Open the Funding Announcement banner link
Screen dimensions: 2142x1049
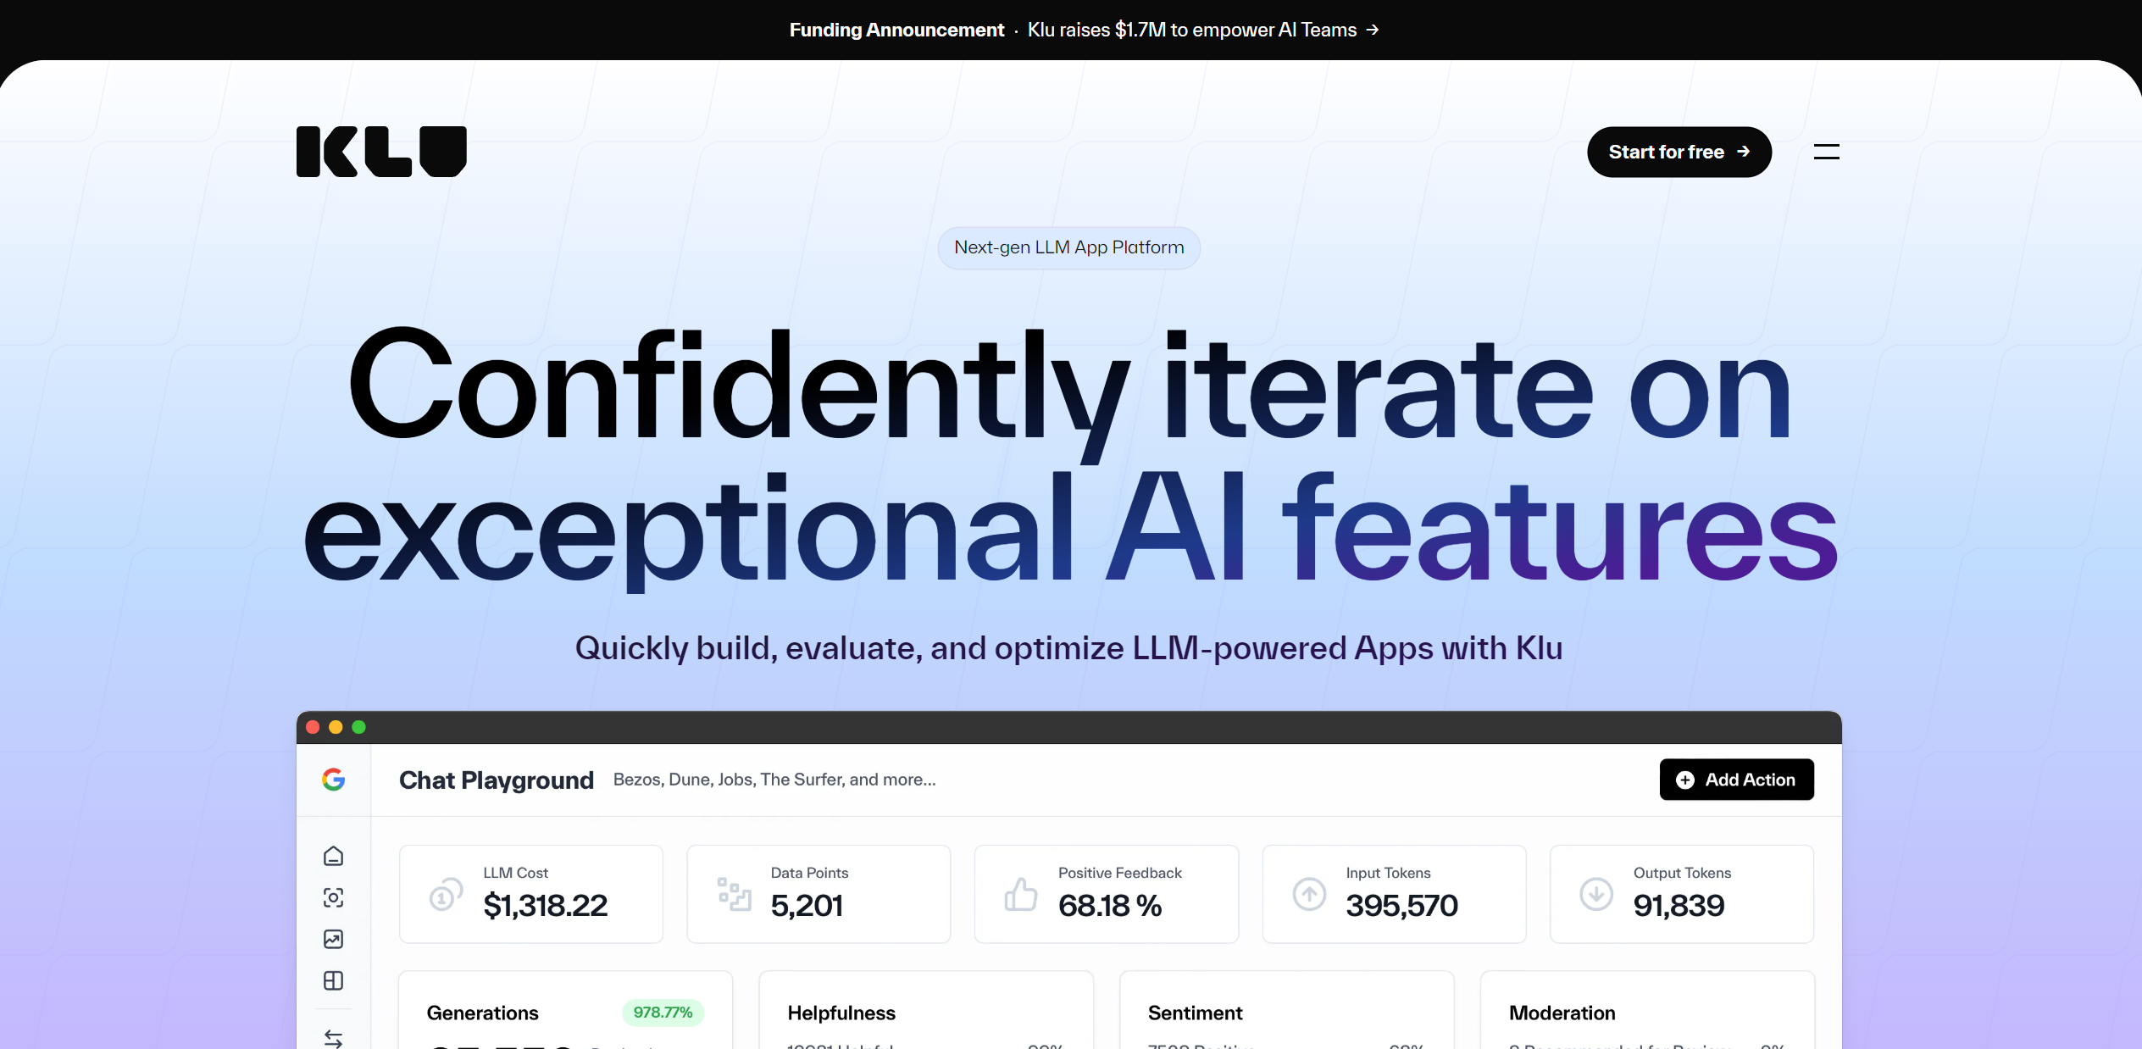click(x=1084, y=30)
